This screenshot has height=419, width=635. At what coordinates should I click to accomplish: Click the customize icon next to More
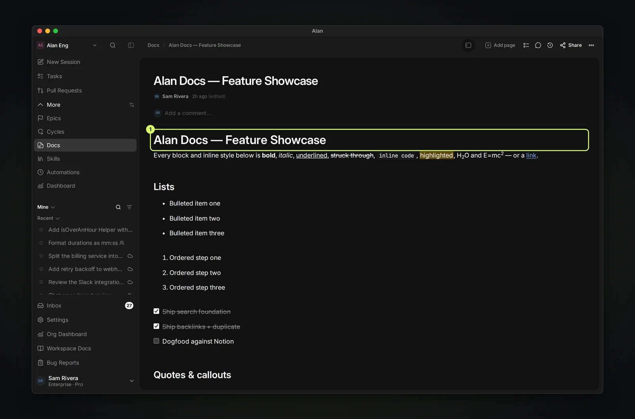tap(132, 105)
